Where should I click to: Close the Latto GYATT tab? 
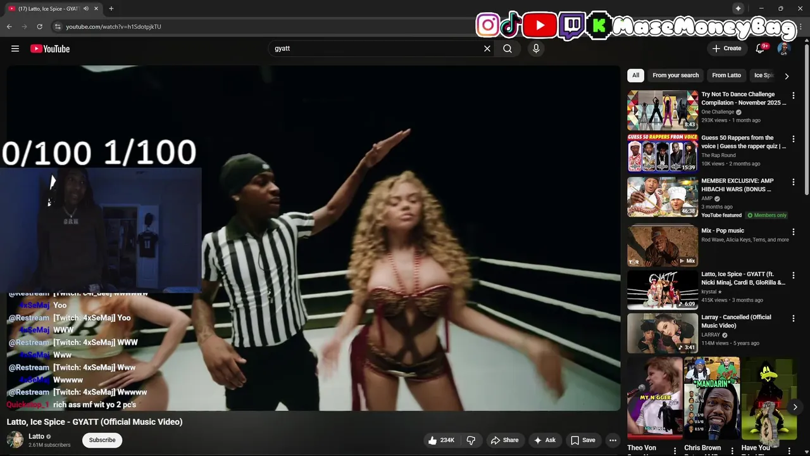(x=97, y=9)
